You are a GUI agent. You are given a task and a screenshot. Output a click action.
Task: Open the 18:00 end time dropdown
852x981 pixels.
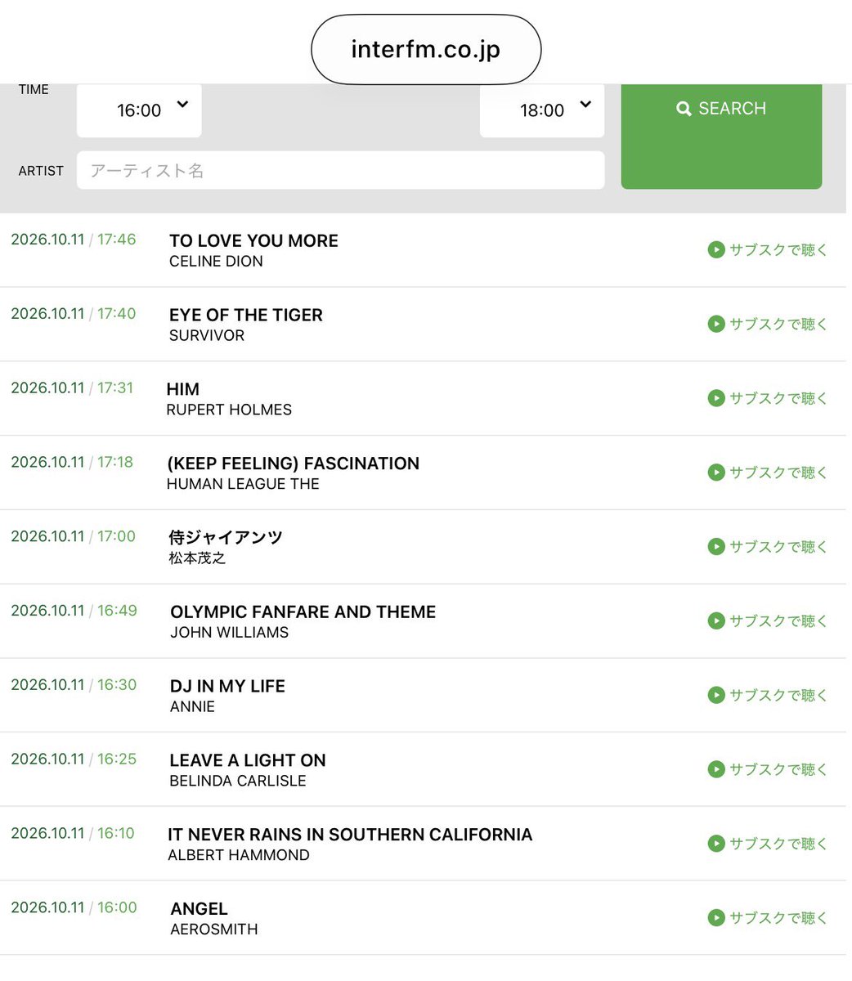542,110
